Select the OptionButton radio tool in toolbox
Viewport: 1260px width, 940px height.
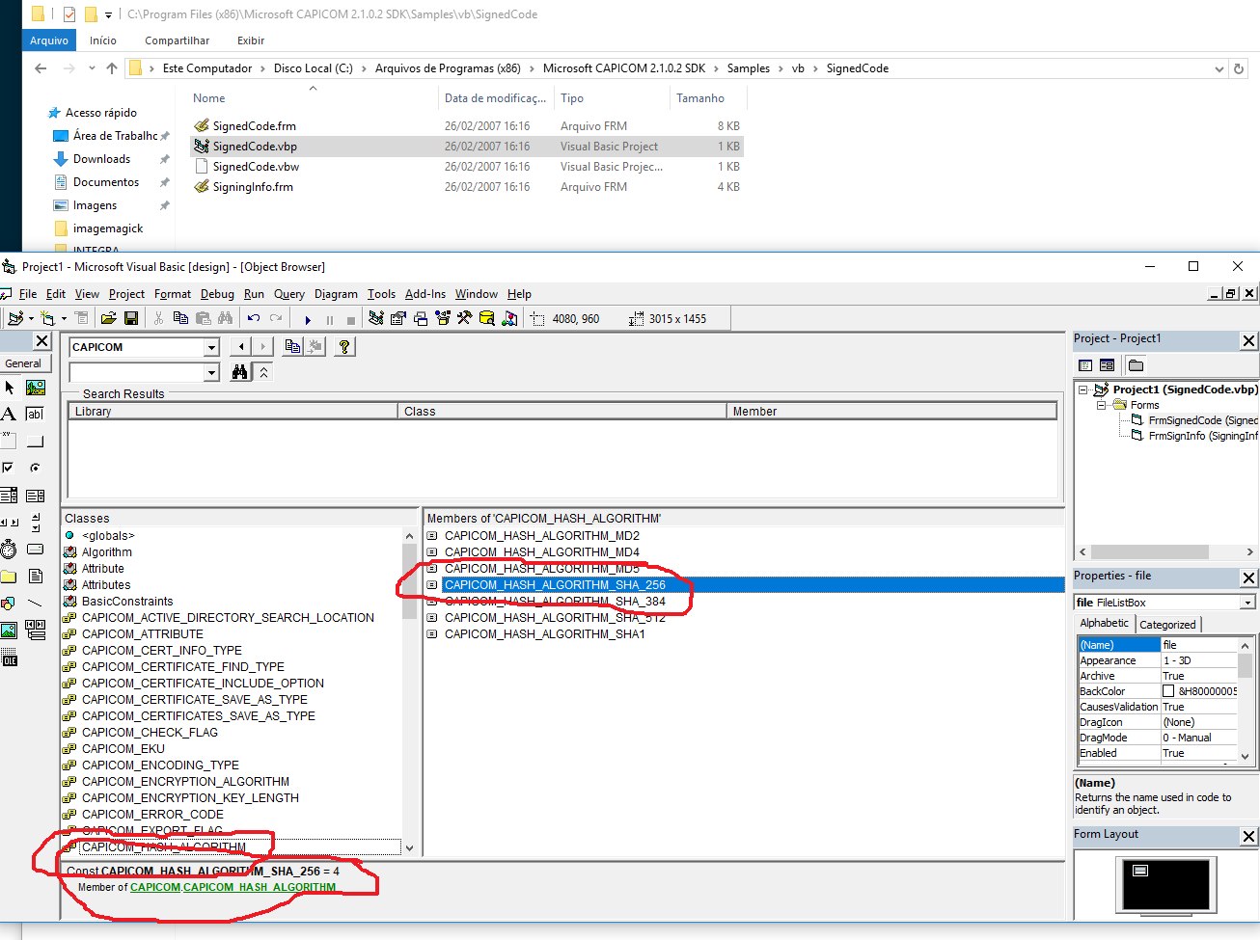point(36,468)
